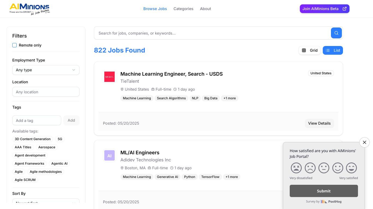Click the Search Algorithms tag on TieTalent job

coord(171,98)
